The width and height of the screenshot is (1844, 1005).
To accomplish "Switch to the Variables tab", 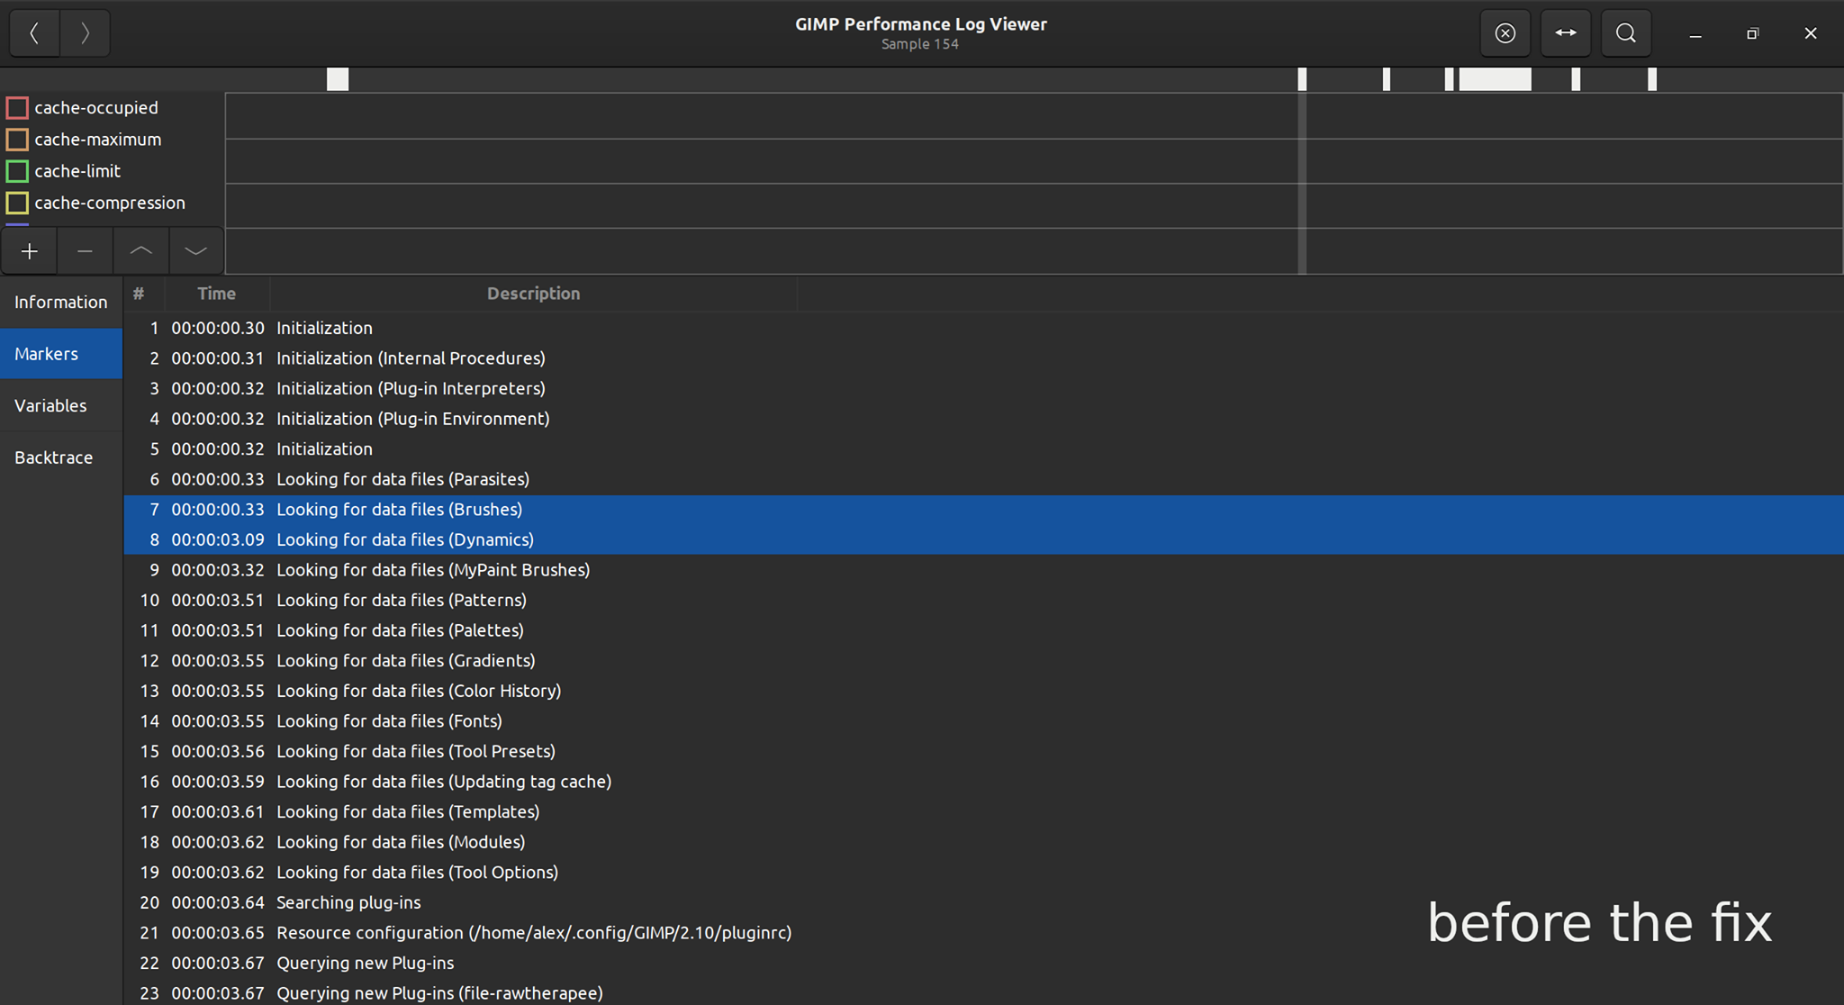I will click(61, 405).
